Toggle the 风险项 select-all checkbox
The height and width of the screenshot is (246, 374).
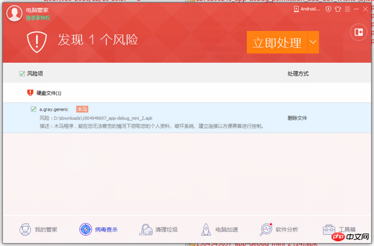(22, 74)
